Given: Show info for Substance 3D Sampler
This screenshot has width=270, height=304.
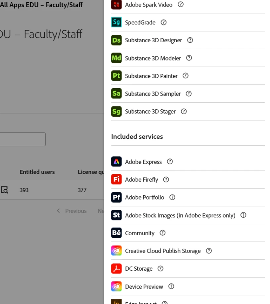Looking at the screenshot, I should click(189, 94).
